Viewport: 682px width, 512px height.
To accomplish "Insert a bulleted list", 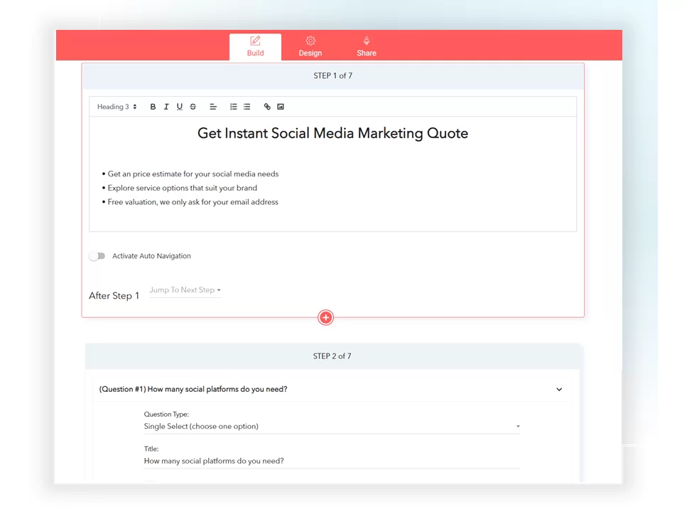I will (x=247, y=107).
